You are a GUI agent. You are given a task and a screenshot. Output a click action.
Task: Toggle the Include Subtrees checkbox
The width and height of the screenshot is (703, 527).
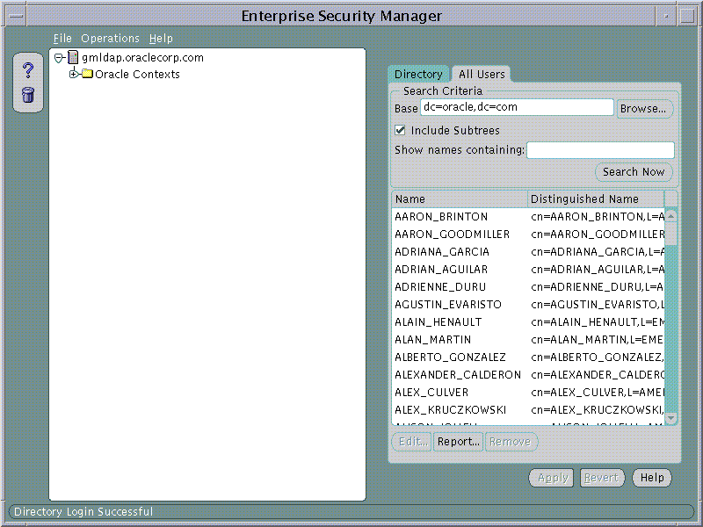(400, 130)
